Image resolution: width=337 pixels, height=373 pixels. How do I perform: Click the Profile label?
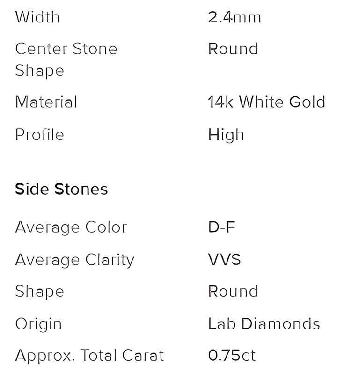click(x=39, y=135)
